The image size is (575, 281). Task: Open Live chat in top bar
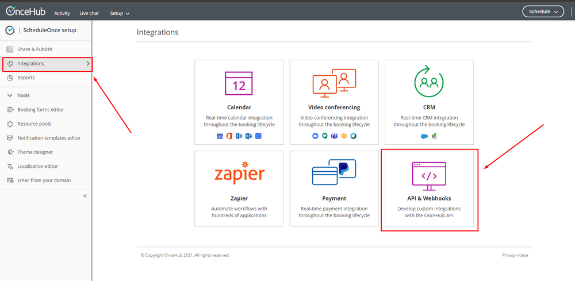(89, 13)
